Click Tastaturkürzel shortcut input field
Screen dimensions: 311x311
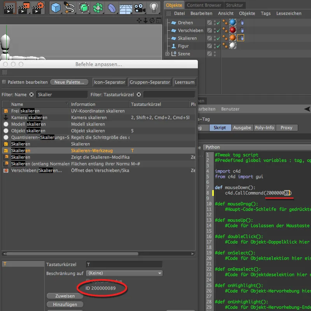(124, 264)
